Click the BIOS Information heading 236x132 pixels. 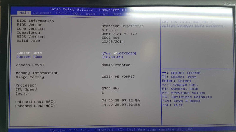(35, 21)
